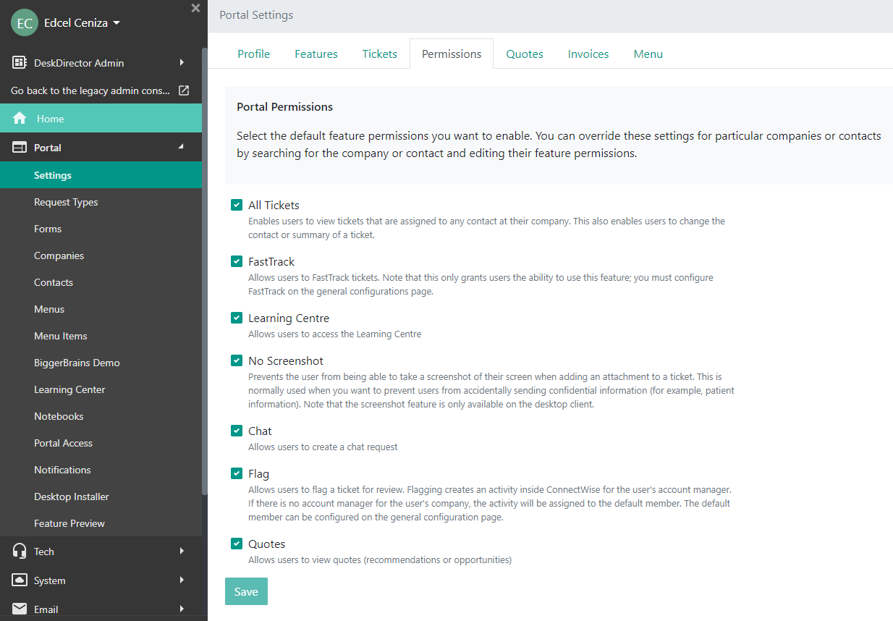893x621 pixels.
Task: Click the Portal Settings page title
Action: (256, 14)
